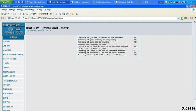Click the brazilfw.com.br website link

click(38, 30)
